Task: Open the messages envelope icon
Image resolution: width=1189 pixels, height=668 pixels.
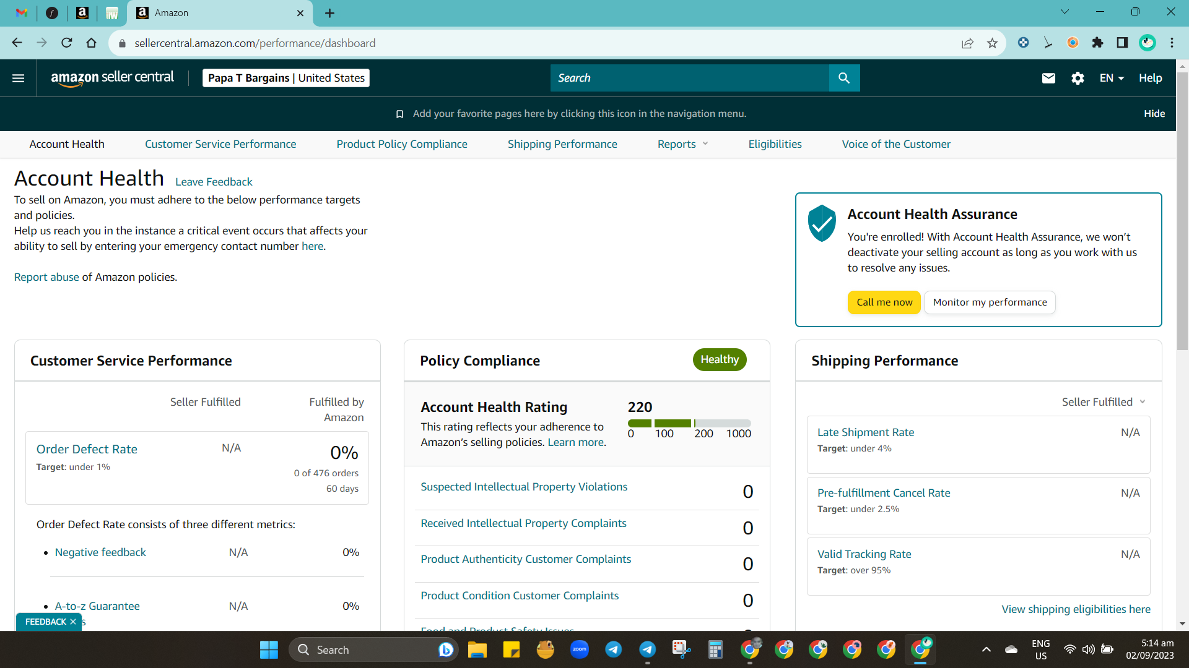Action: (1048, 78)
